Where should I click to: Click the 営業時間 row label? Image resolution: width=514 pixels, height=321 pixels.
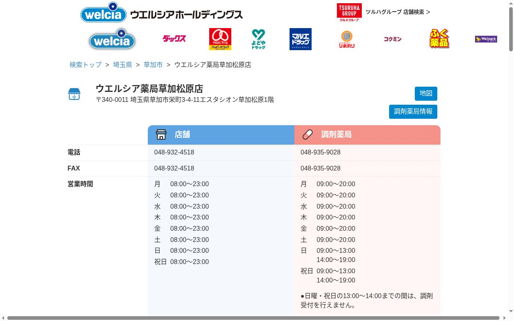pyautogui.click(x=80, y=184)
